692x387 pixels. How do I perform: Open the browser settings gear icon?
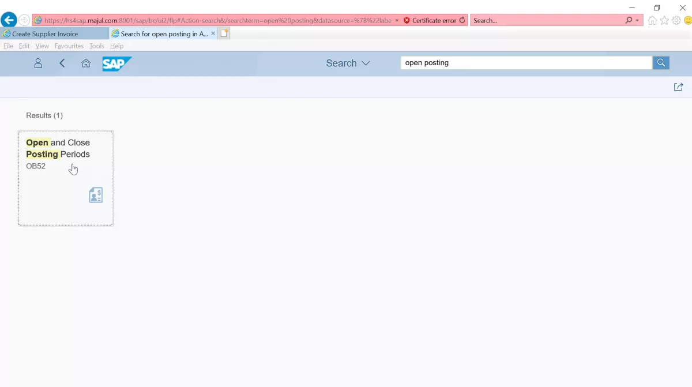[676, 20]
